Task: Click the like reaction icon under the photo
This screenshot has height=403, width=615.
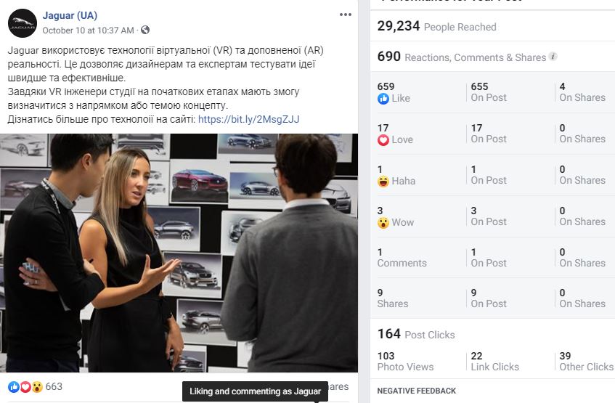Action: point(14,387)
